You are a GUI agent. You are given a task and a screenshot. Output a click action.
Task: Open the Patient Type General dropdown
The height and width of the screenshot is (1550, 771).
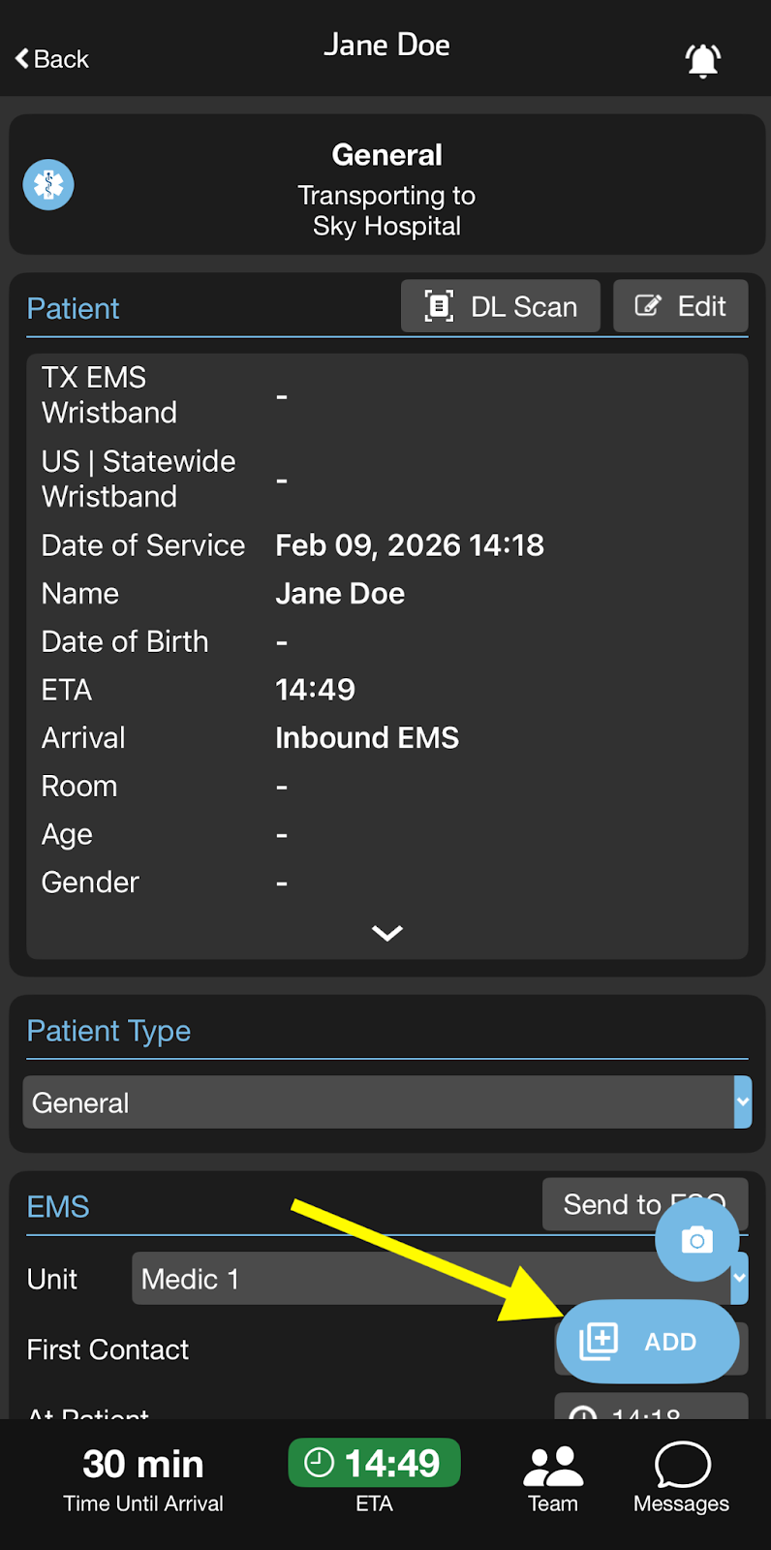386,1102
